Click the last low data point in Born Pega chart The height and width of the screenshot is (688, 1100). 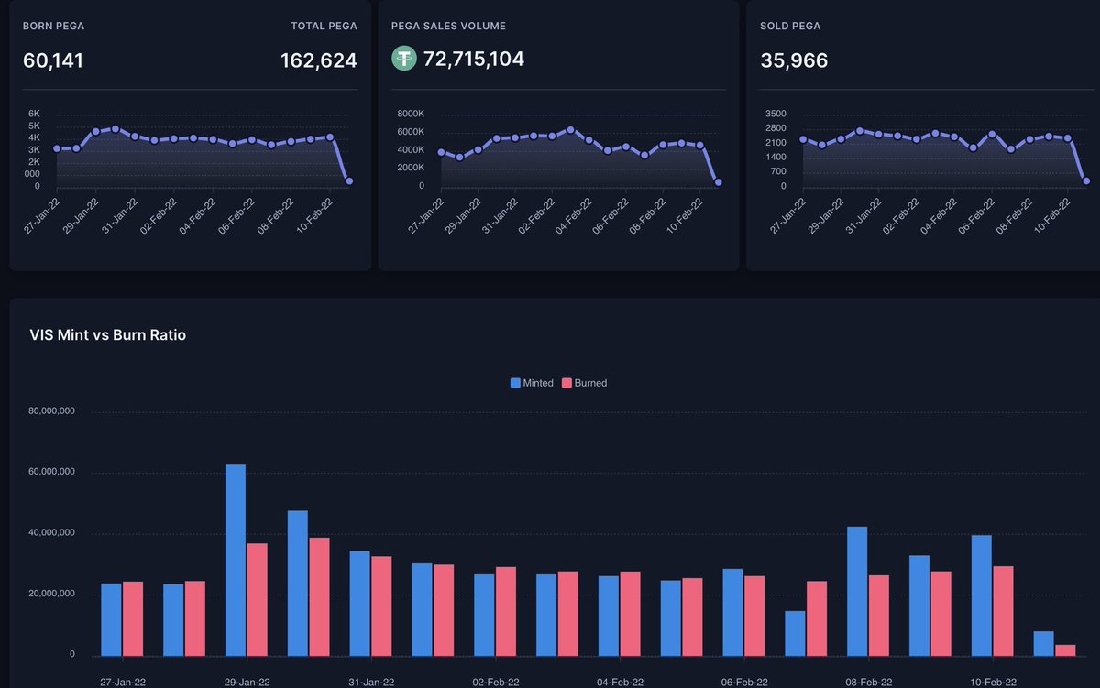[349, 181]
